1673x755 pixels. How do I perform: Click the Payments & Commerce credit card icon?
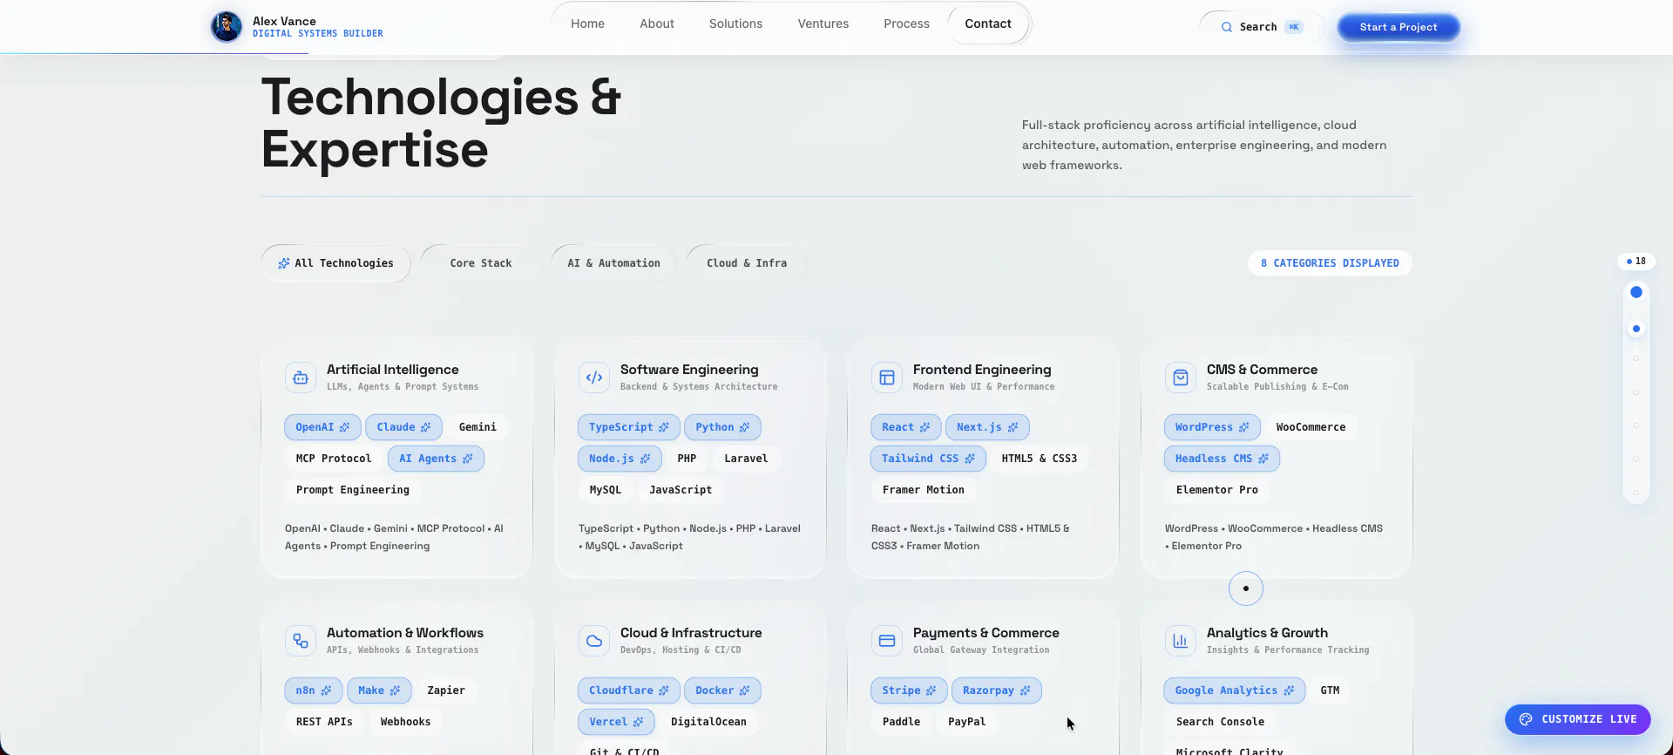[887, 641]
